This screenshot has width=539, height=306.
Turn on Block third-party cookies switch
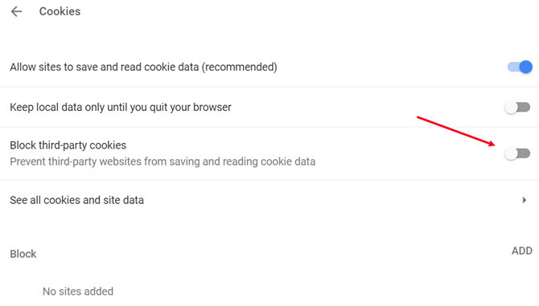coord(517,153)
